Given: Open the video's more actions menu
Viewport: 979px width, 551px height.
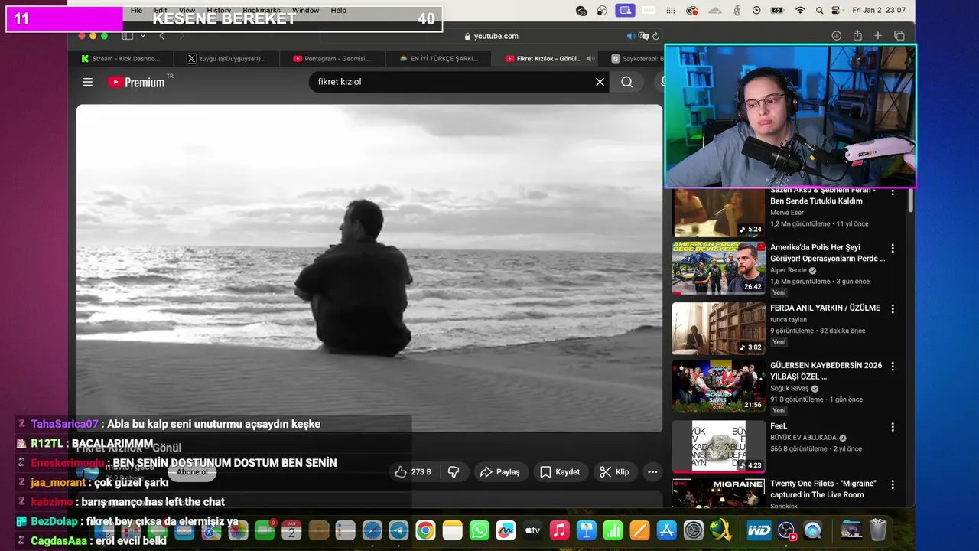Looking at the screenshot, I should 652,472.
